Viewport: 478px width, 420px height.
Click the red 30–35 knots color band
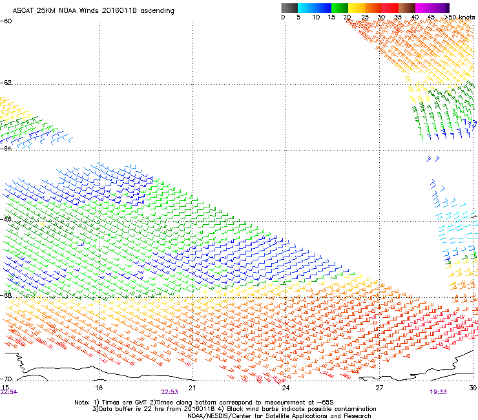(390, 8)
